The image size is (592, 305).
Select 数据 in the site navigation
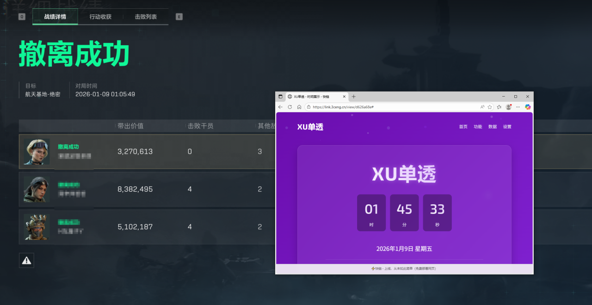click(x=492, y=126)
